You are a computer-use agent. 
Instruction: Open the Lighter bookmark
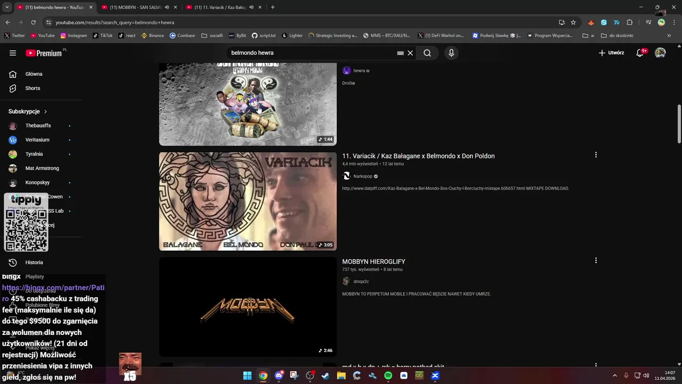click(x=292, y=36)
